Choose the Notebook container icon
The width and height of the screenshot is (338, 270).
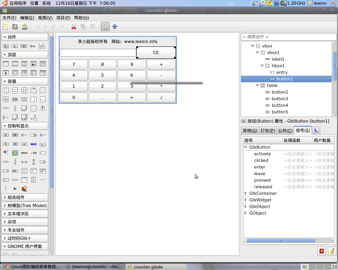[x=34, y=90]
